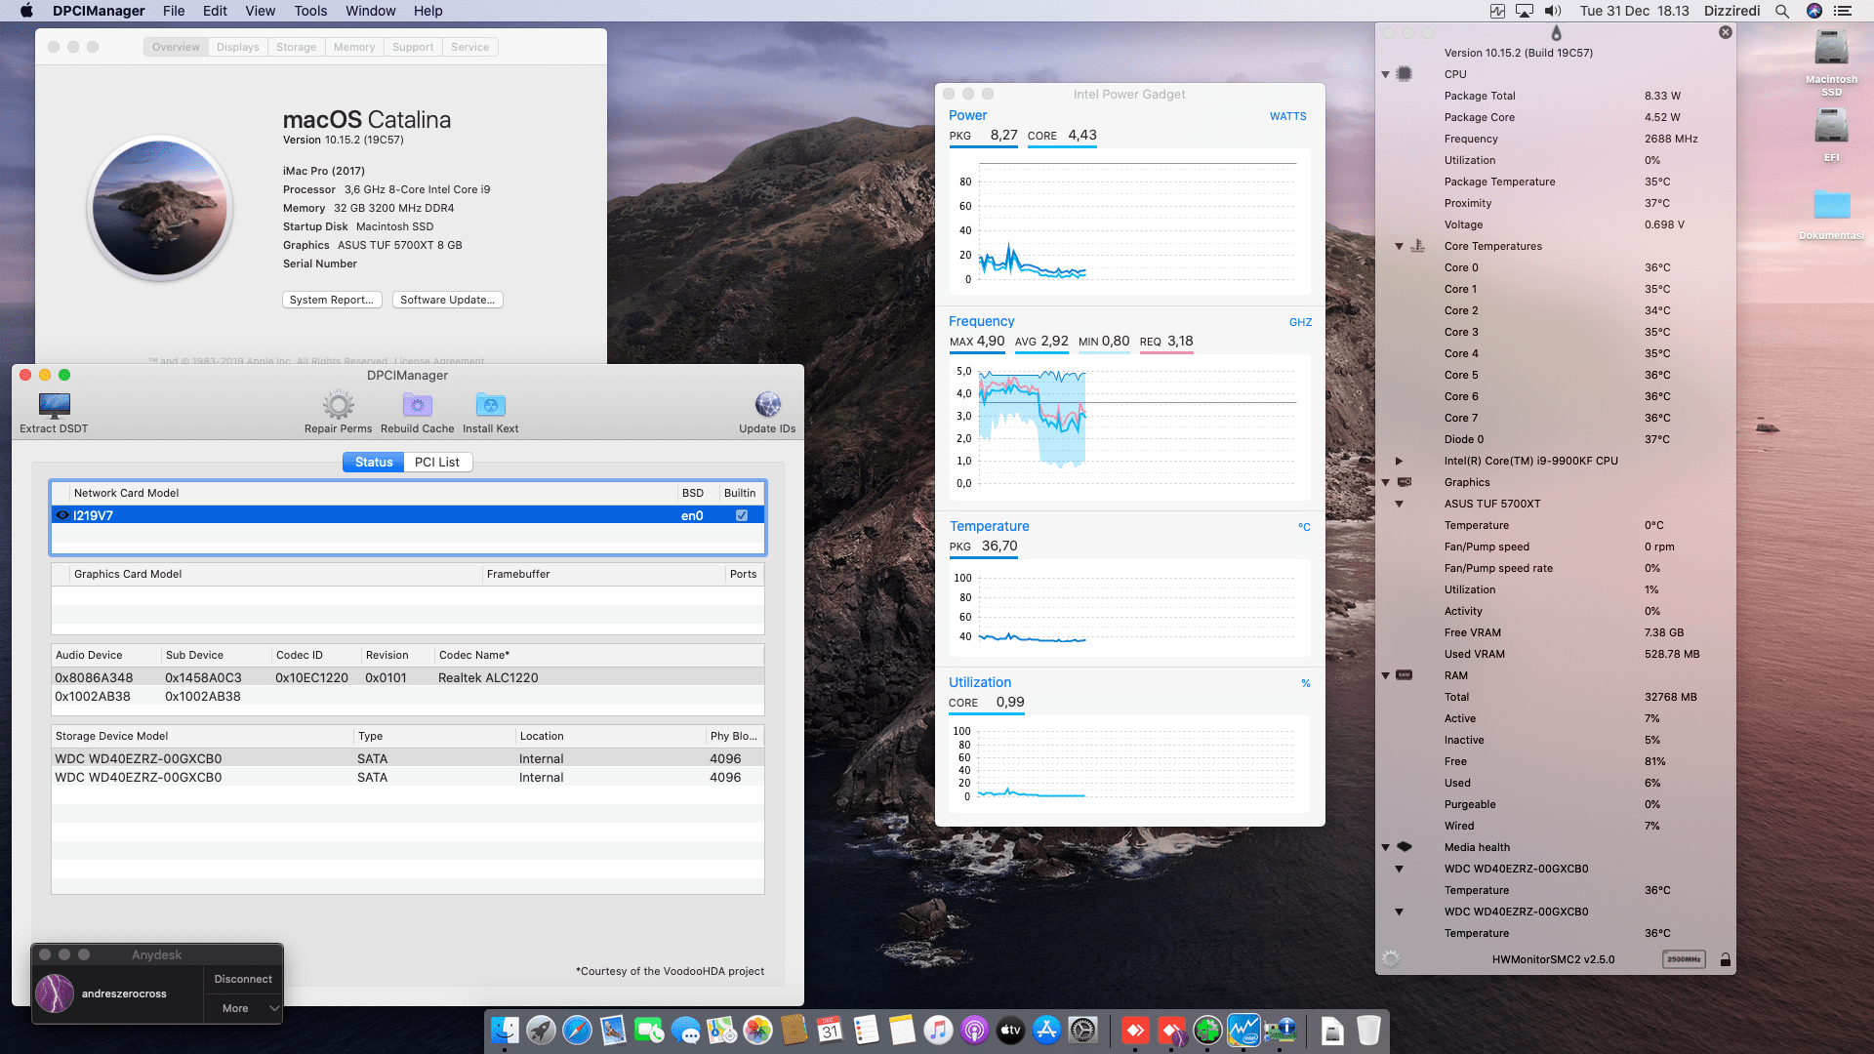Expand Intel(R) Core(TM) i9-9900KF CPU row
The image size is (1874, 1054).
click(1399, 461)
